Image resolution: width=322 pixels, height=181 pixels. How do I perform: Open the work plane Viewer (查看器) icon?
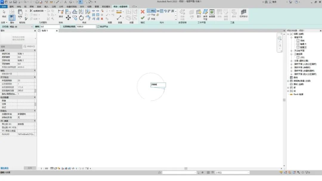pyautogui.click(x=212, y=13)
